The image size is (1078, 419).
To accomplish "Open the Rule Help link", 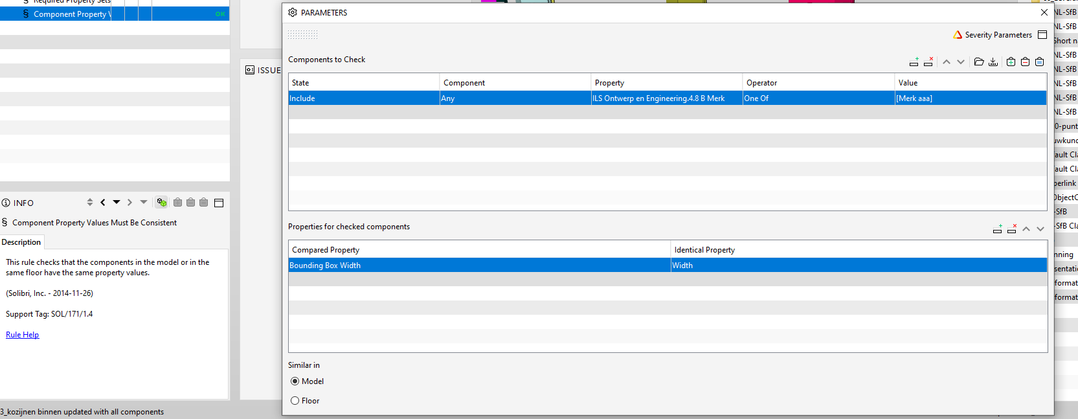I will coord(23,335).
